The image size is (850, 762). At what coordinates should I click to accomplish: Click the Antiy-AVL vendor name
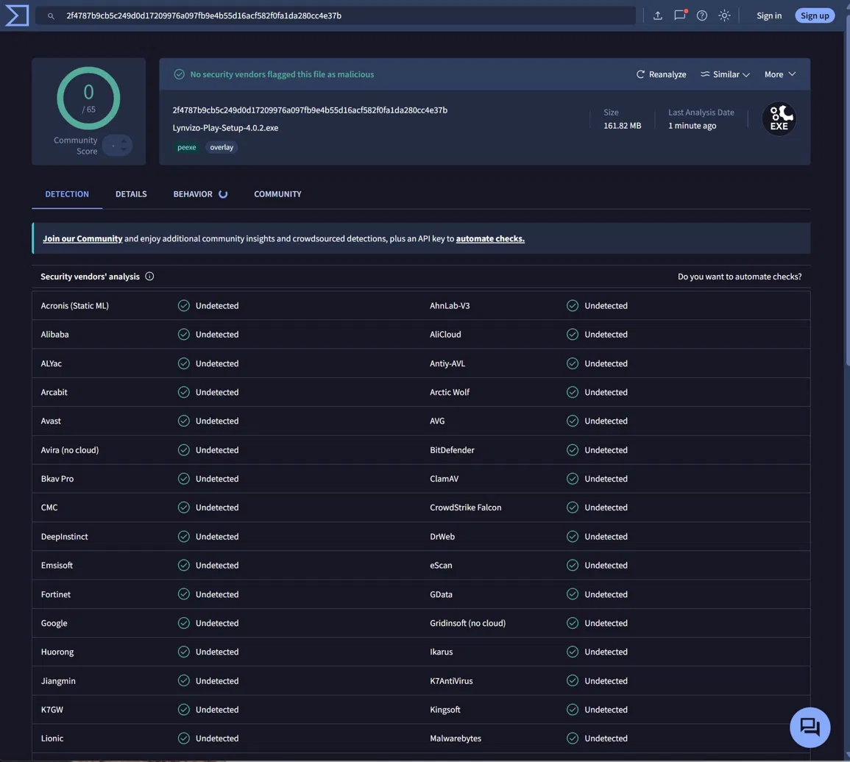pyautogui.click(x=447, y=363)
